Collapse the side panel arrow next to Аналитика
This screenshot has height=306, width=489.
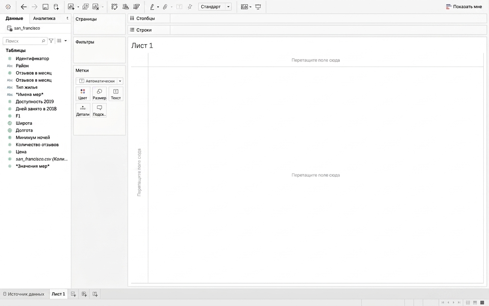[67, 18]
